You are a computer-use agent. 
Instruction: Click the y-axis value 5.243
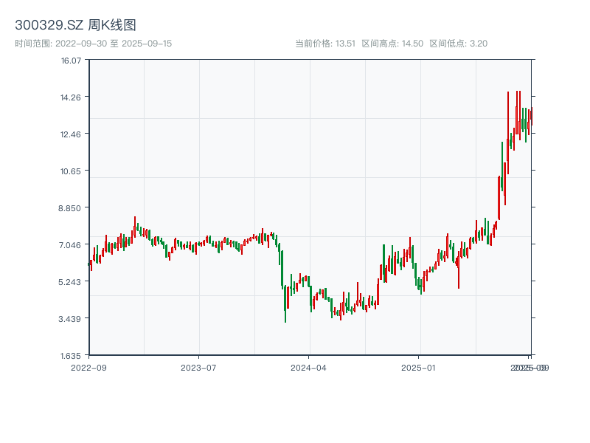(69, 282)
